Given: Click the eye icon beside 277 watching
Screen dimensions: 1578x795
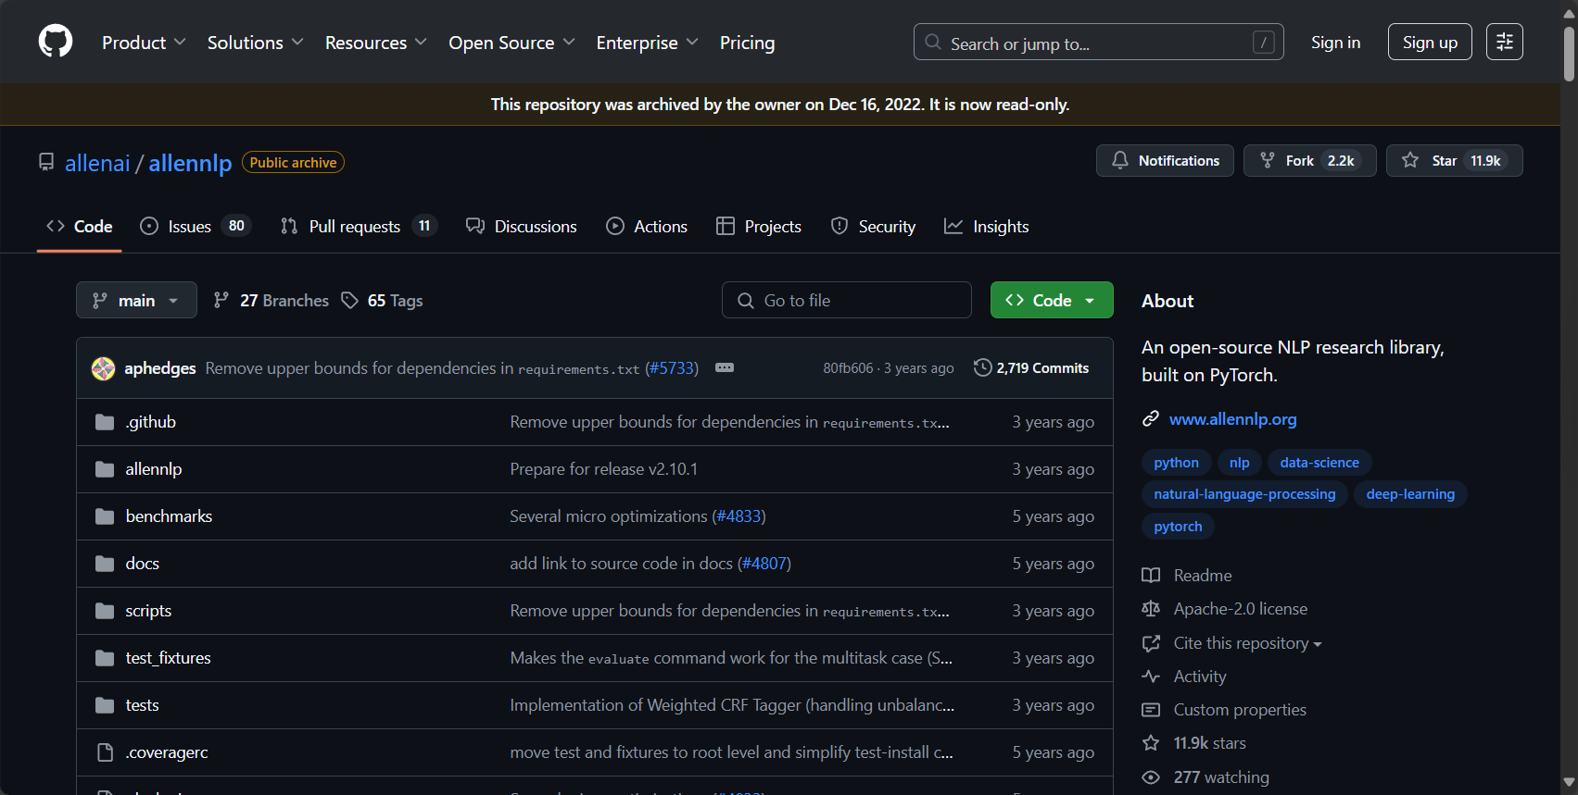Looking at the screenshot, I should click(1151, 777).
